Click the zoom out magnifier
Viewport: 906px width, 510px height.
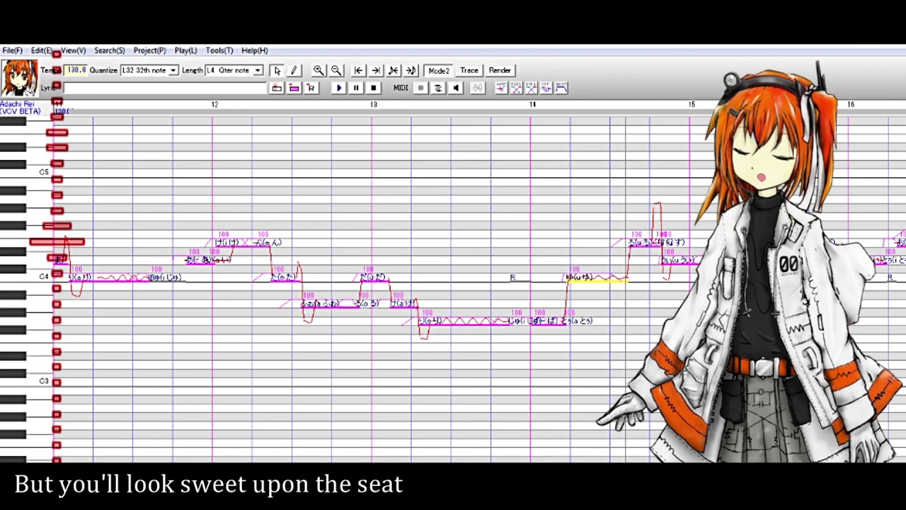click(x=336, y=71)
